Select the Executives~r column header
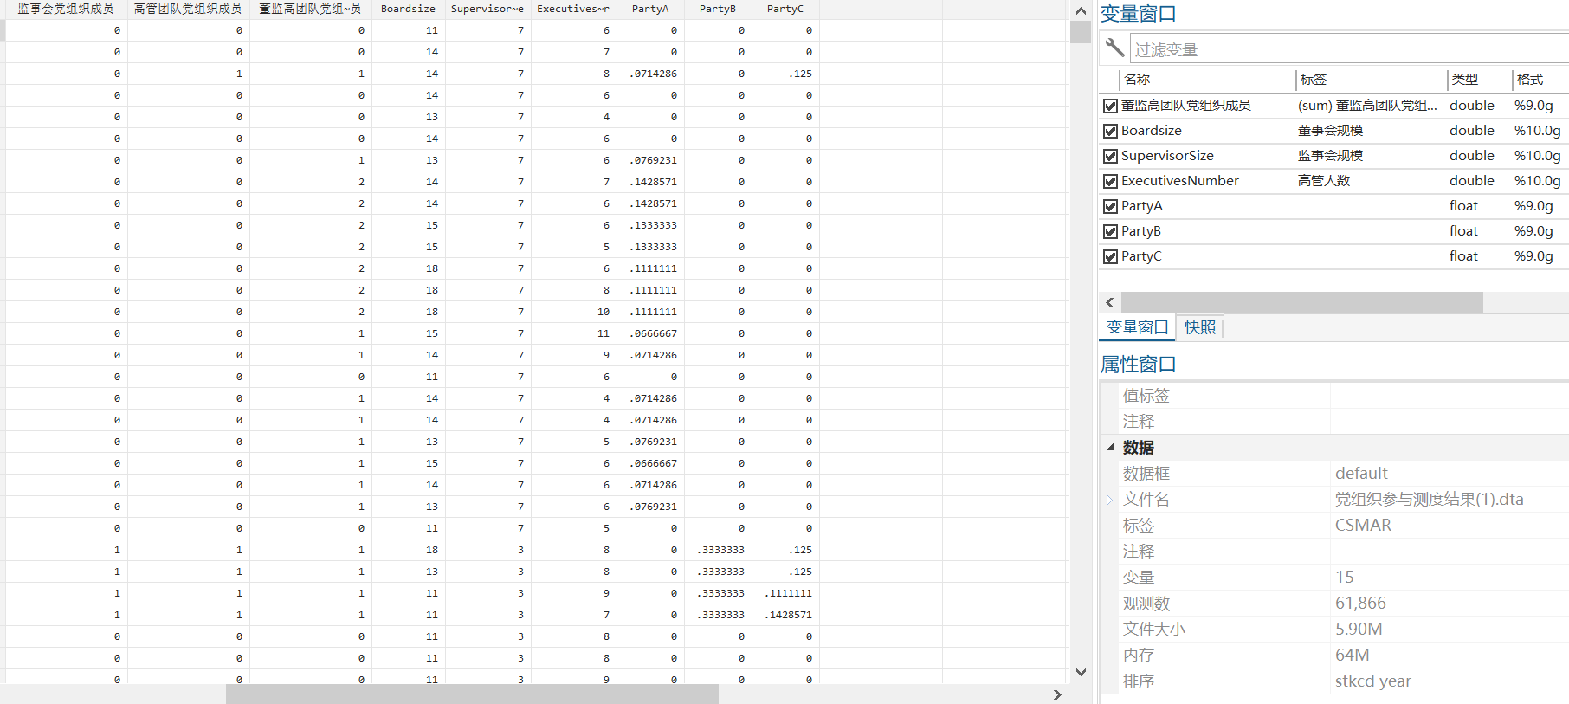The height and width of the screenshot is (704, 1569). (573, 9)
